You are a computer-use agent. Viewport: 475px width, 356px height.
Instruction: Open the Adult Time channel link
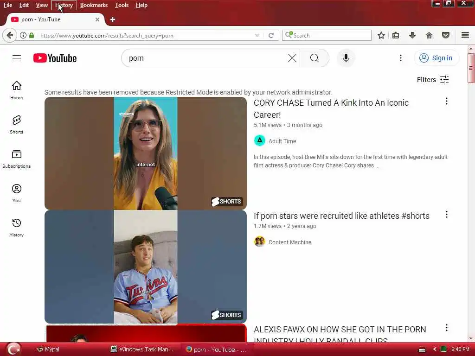[x=282, y=141]
